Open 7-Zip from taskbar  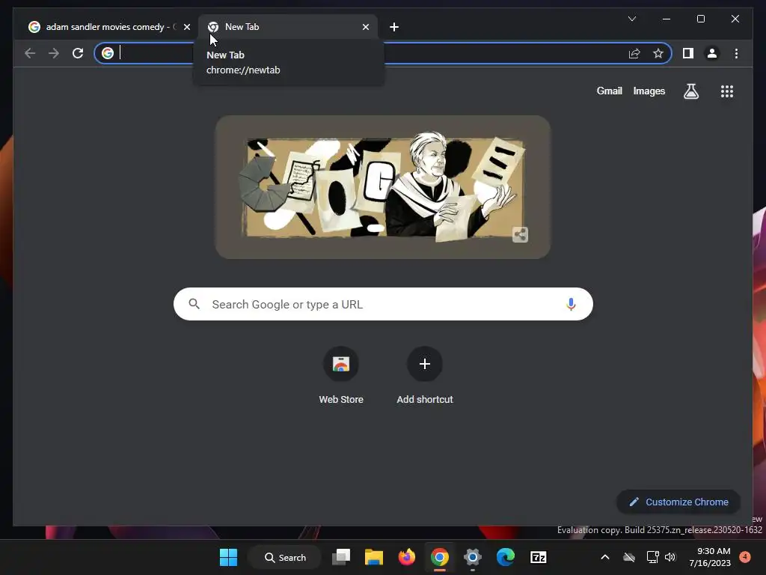[538, 557]
